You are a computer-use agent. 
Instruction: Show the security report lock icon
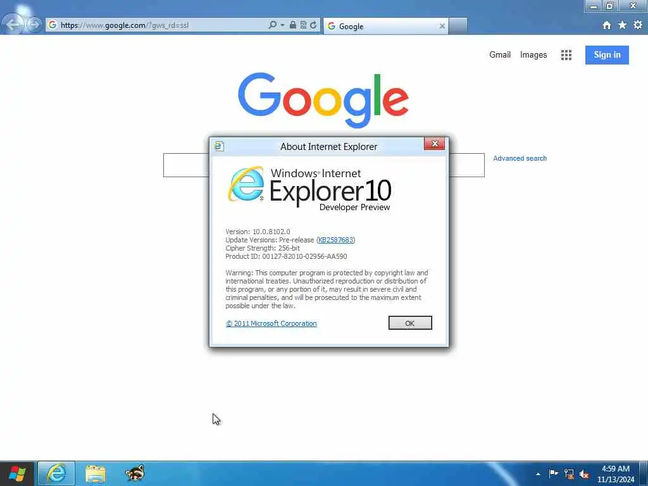tap(292, 25)
